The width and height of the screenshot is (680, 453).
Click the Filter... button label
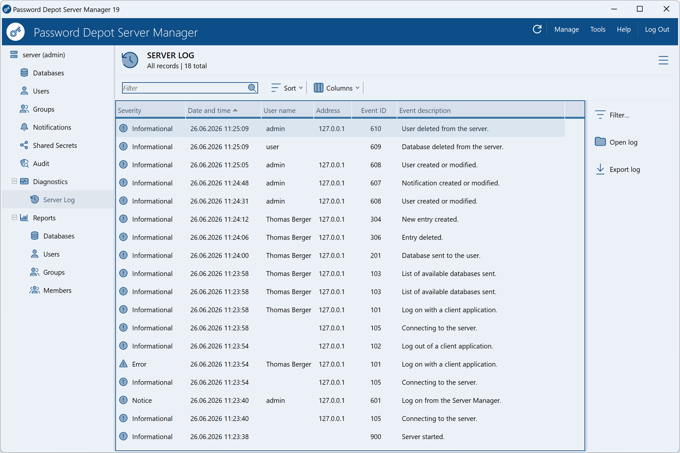[619, 115]
